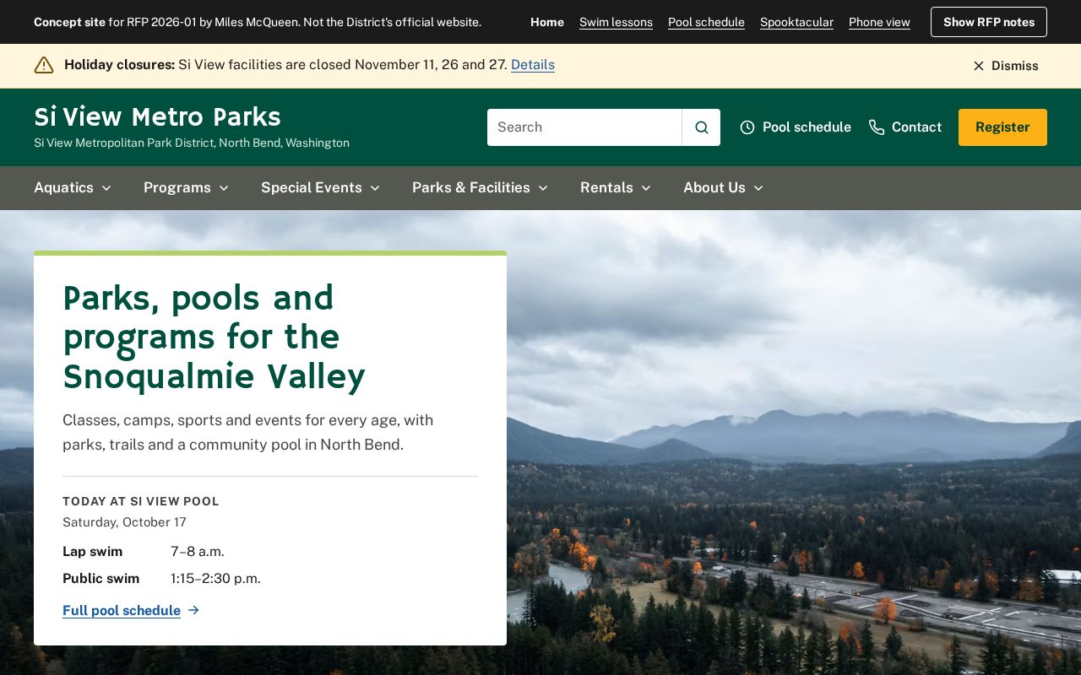Expand the Programs menu
The image size is (1081, 675).
pyautogui.click(x=186, y=187)
